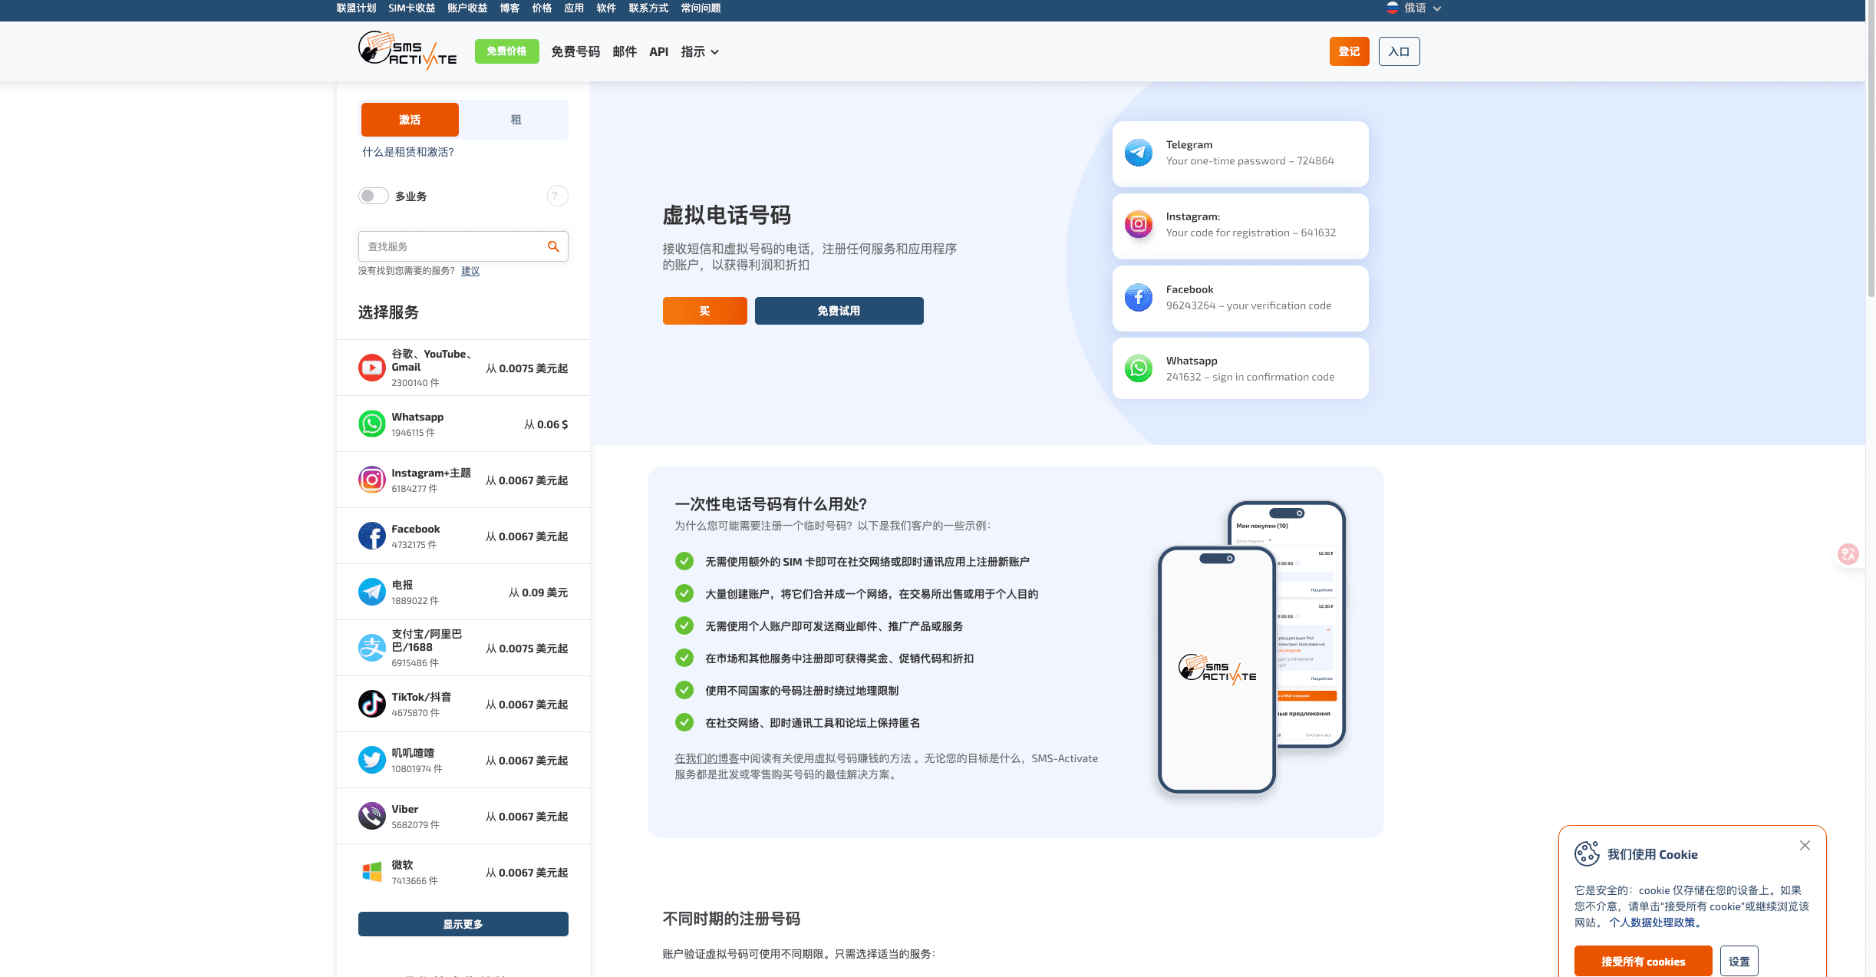Image resolution: width=1876 pixels, height=977 pixels.
Task: Select the Viber 5682079 件 count
Action: coord(415,825)
